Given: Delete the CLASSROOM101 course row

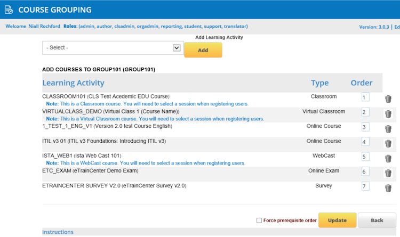Looking at the screenshot, I should tap(388, 99).
